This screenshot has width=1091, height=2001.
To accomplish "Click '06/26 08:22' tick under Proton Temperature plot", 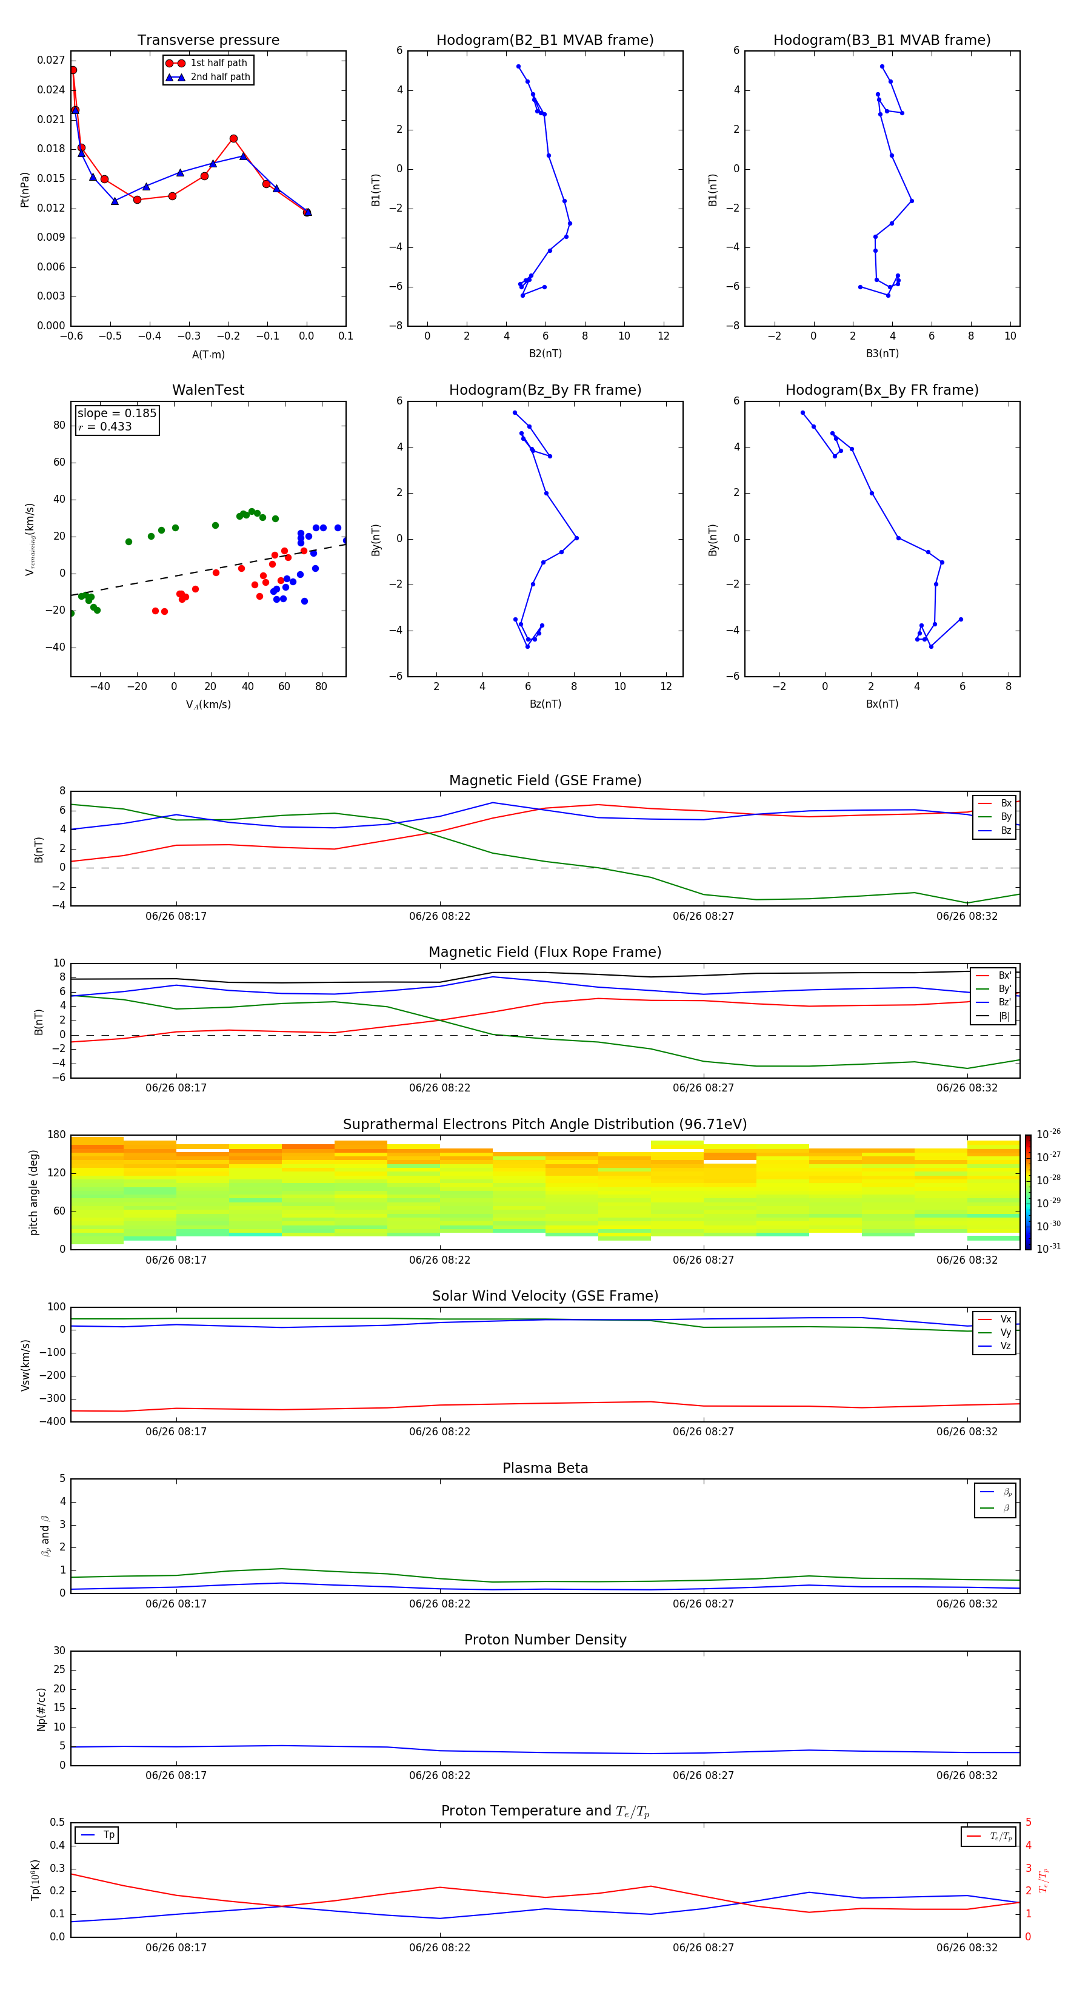I will (439, 1948).
